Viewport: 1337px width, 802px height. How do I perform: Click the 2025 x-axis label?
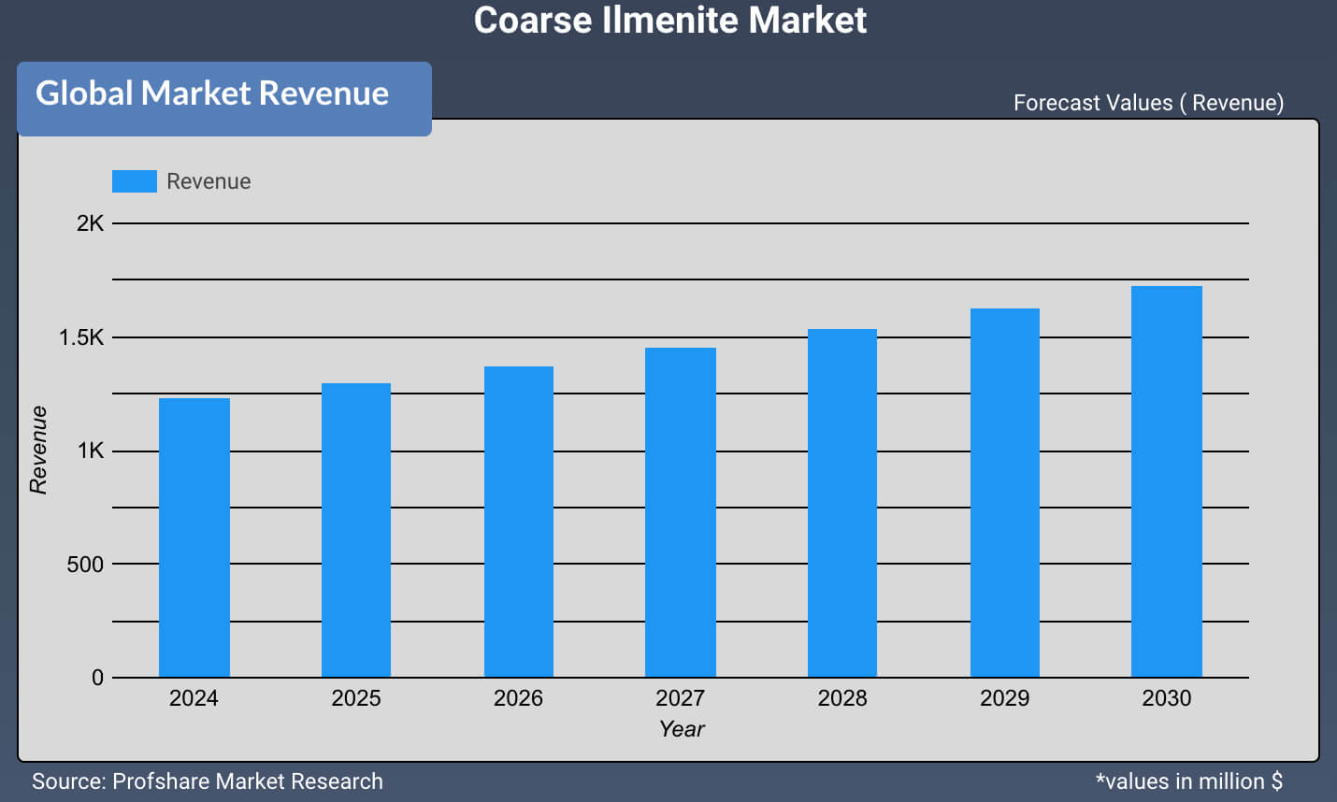(x=356, y=698)
